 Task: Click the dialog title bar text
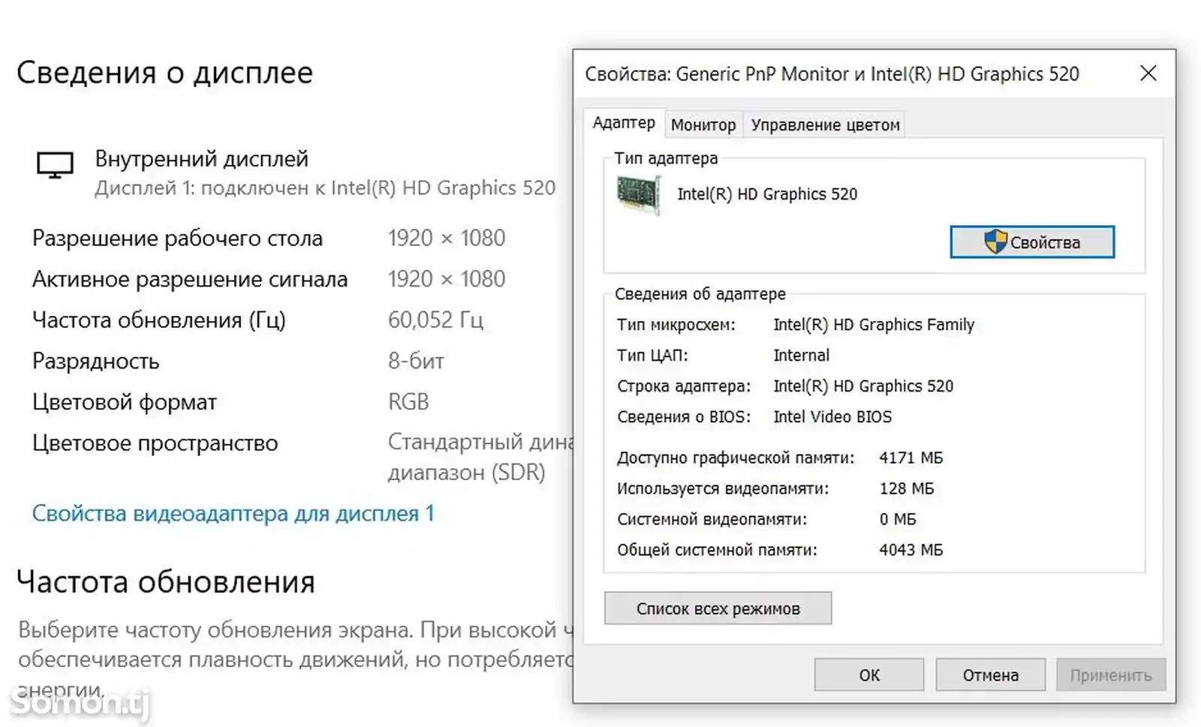[832, 74]
